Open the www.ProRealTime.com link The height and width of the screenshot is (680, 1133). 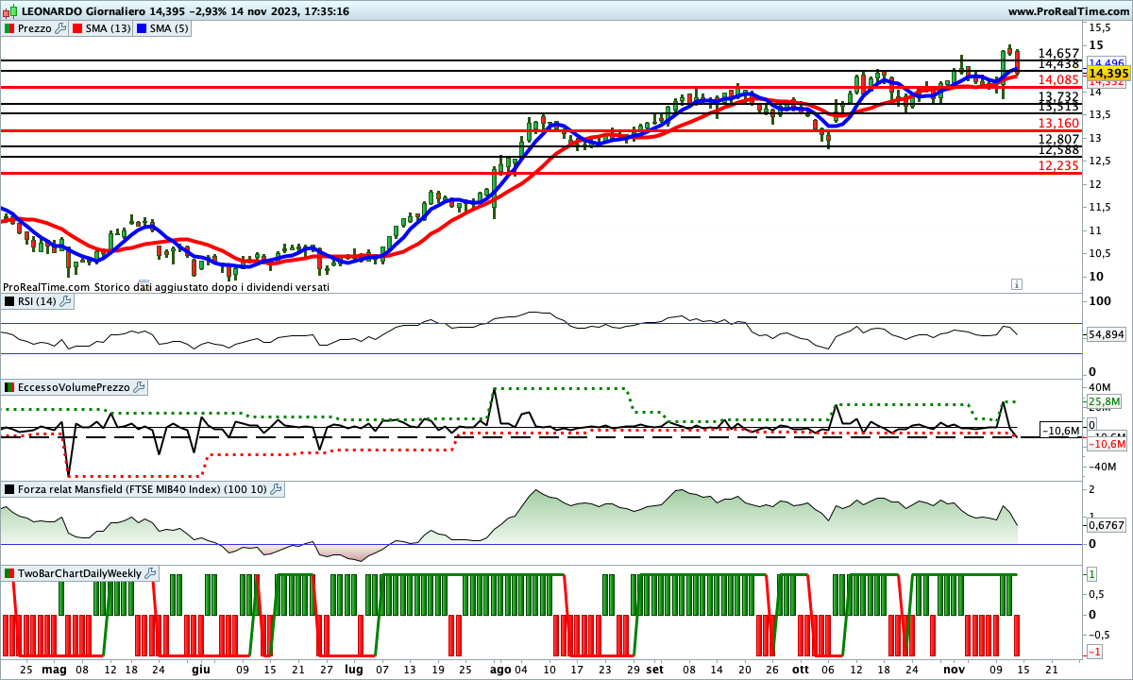click(1069, 11)
